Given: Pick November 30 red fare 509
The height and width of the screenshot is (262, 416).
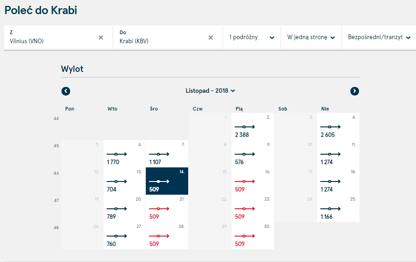Looking at the screenshot, I should [252, 236].
